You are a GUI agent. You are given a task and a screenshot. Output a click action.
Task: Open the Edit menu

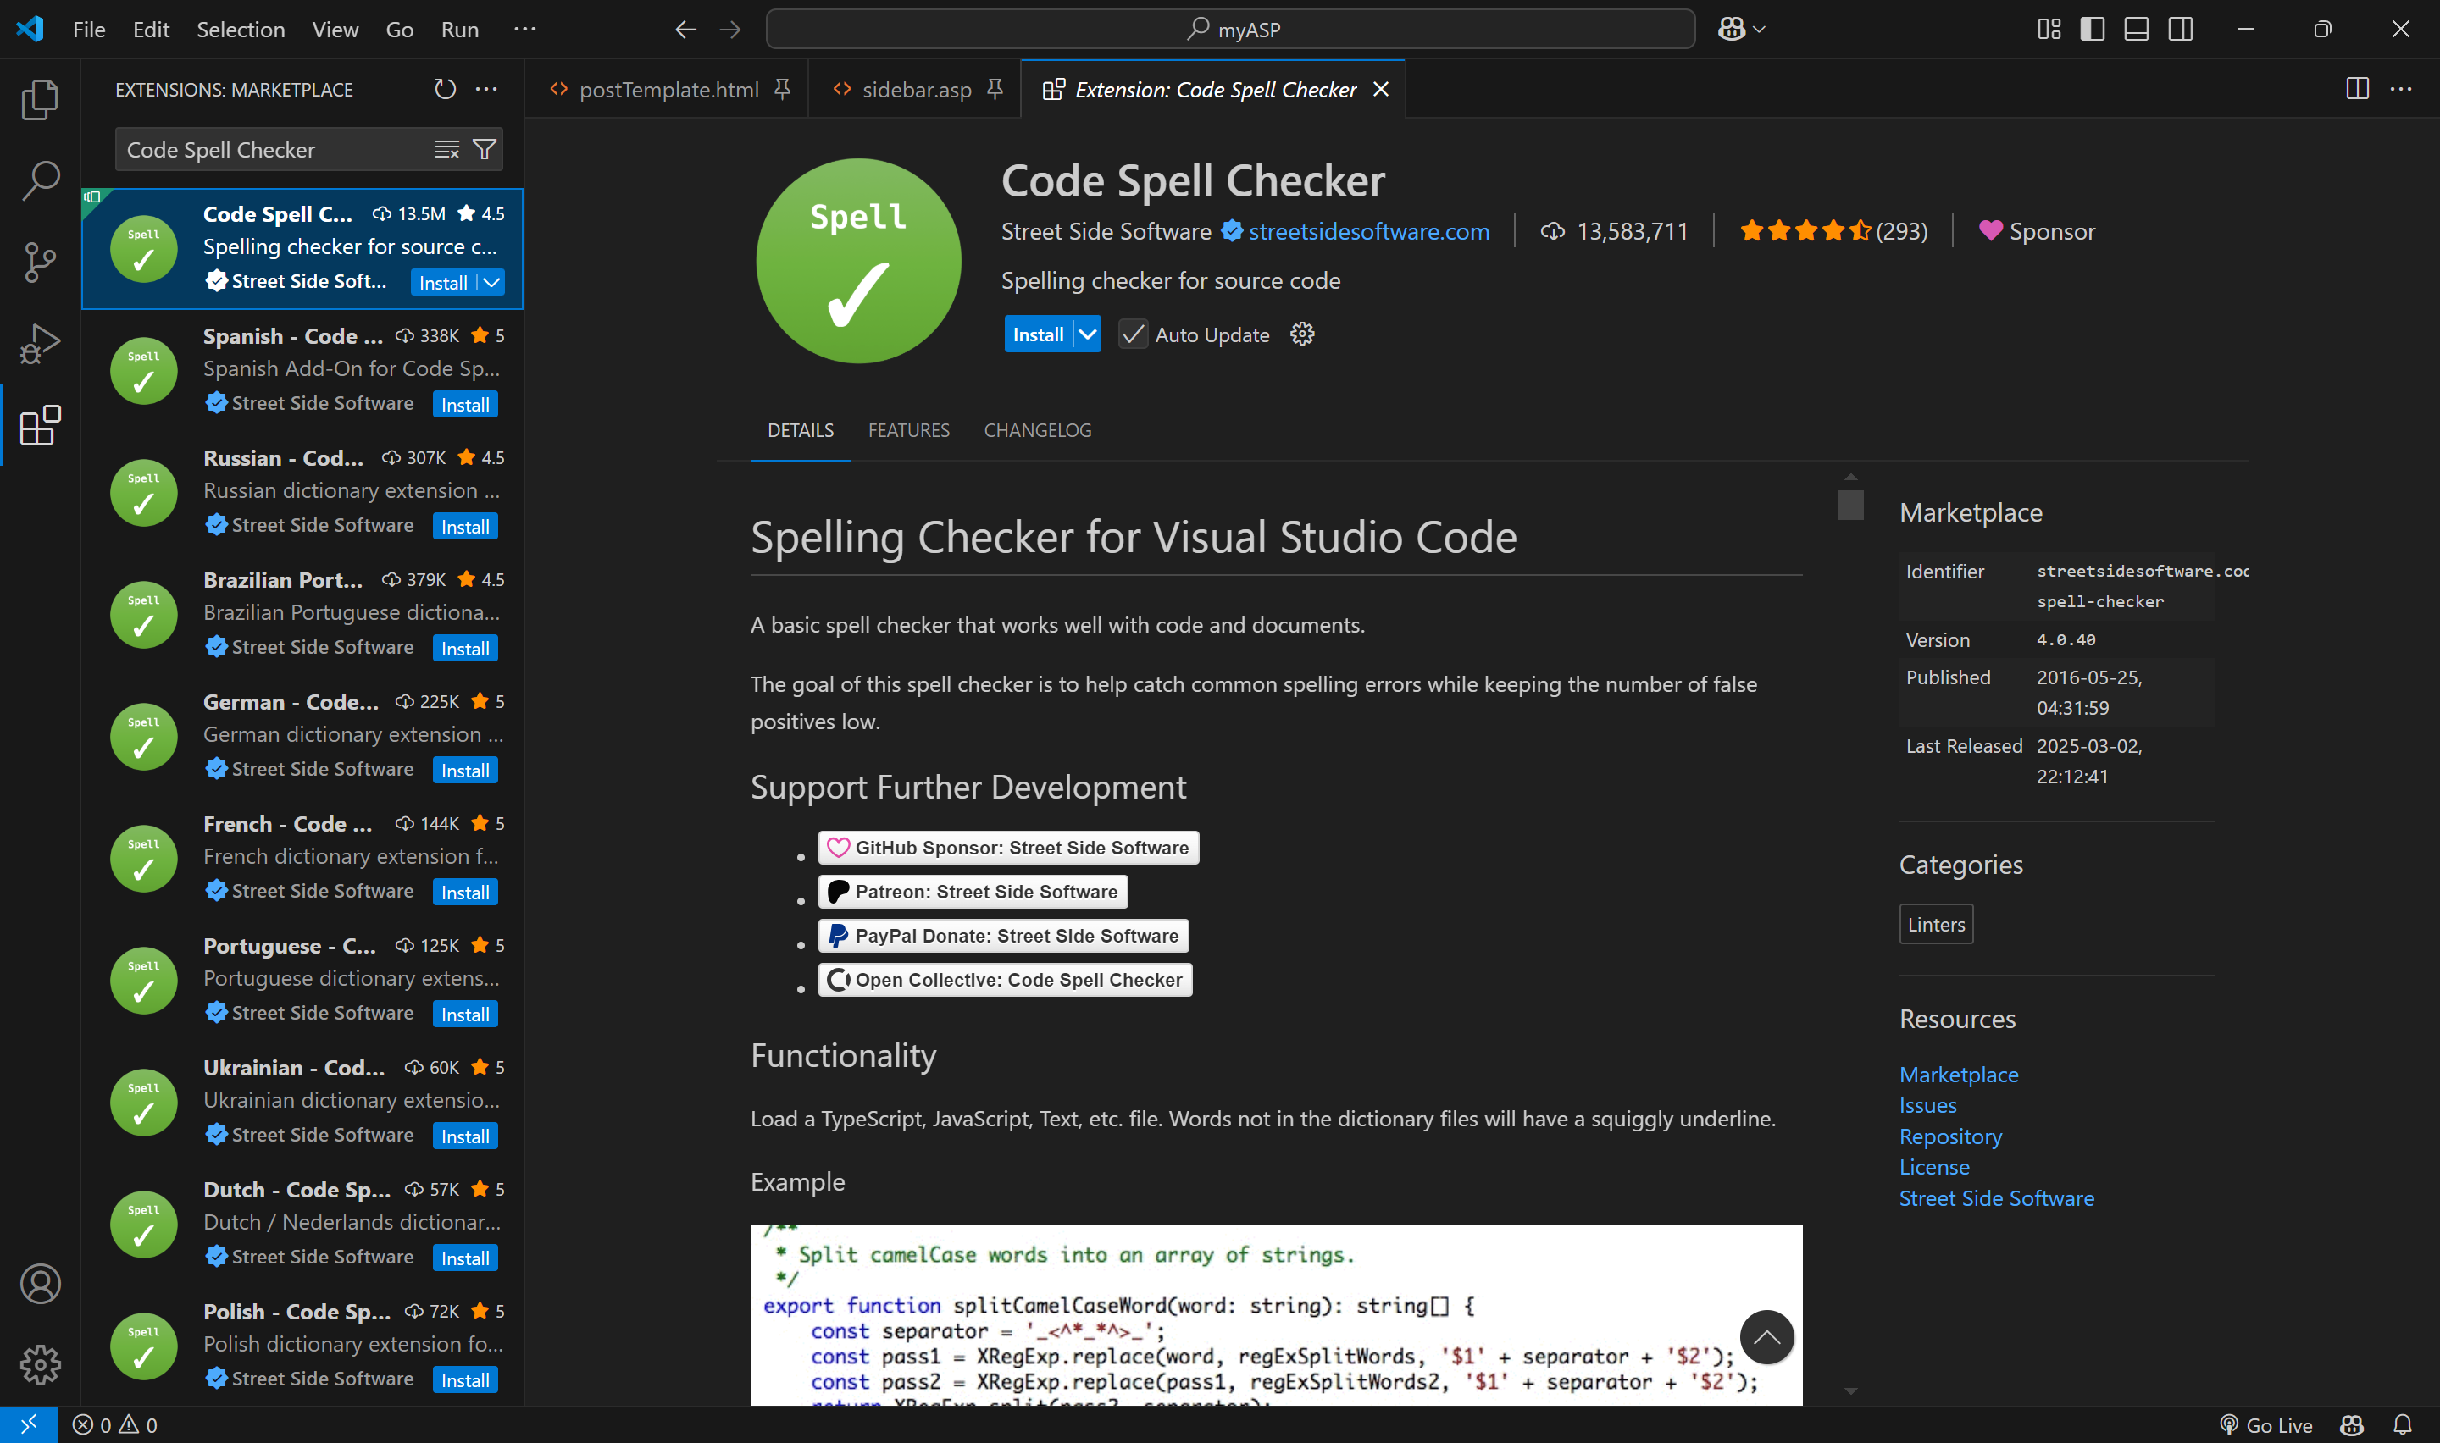tap(151, 29)
